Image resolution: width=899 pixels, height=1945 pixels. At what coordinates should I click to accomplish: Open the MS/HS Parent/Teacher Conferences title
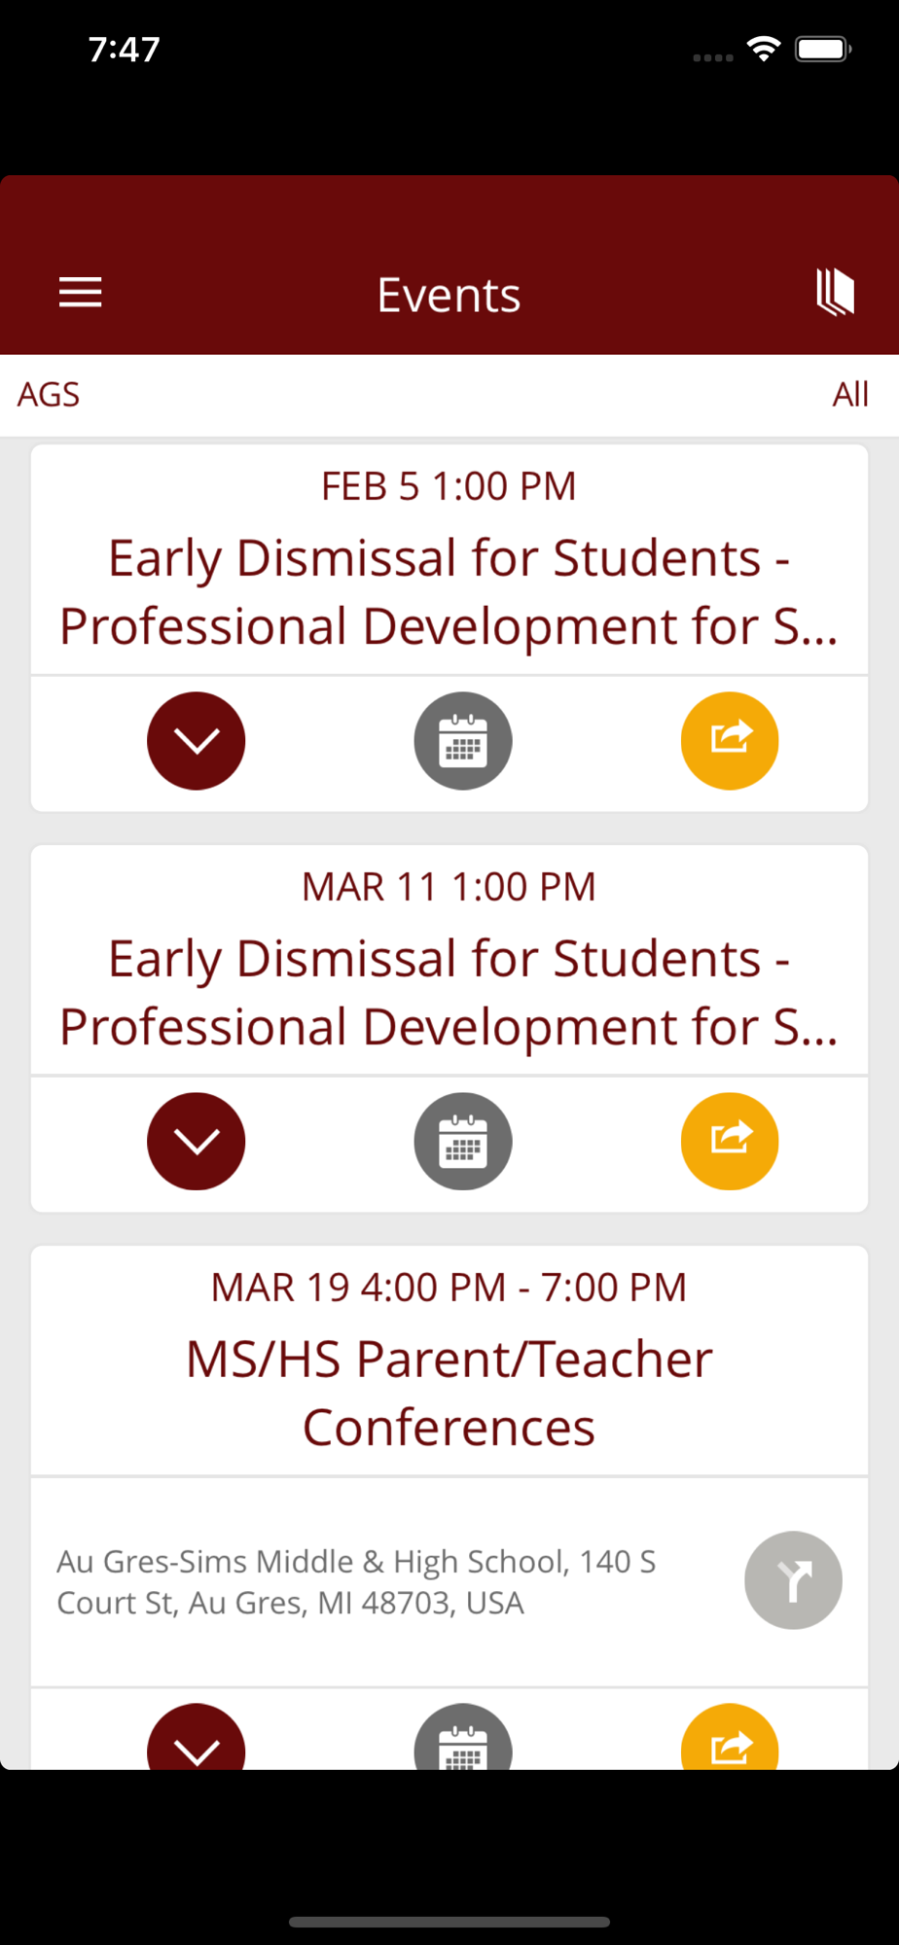click(x=449, y=1393)
